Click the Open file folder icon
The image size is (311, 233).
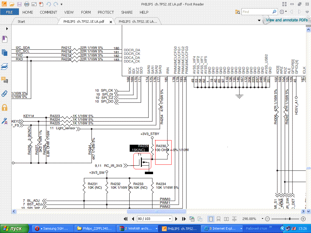tap(12, 4)
